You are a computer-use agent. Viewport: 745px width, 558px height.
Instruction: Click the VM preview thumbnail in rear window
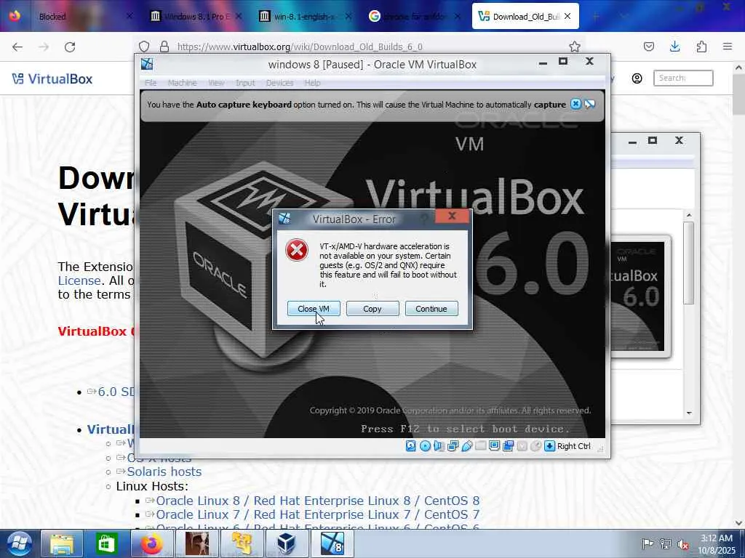pyautogui.click(x=640, y=296)
